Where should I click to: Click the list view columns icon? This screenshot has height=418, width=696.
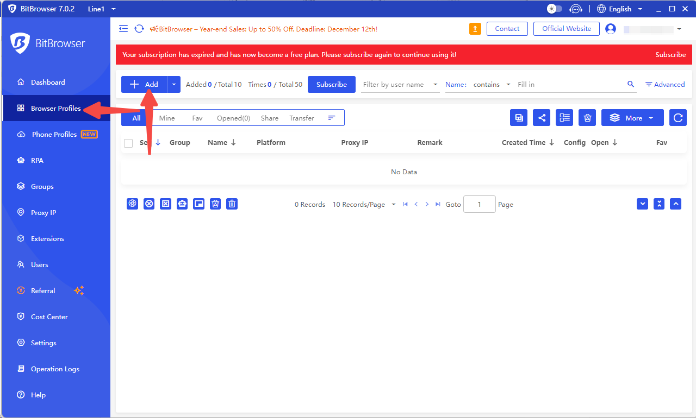tap(564, 118)
